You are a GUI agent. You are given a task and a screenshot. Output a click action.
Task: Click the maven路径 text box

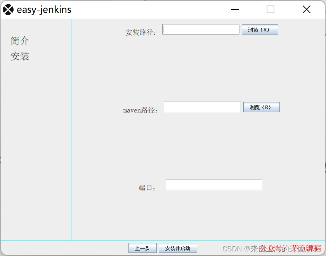coord(202,107)
